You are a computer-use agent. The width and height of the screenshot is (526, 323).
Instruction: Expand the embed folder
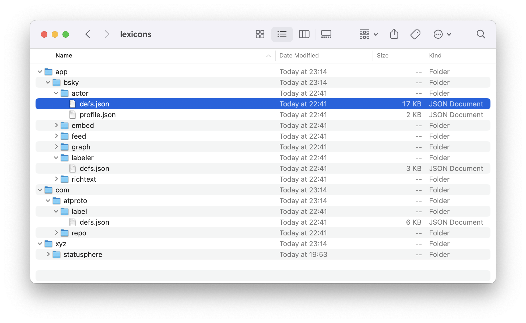(56, 125)
